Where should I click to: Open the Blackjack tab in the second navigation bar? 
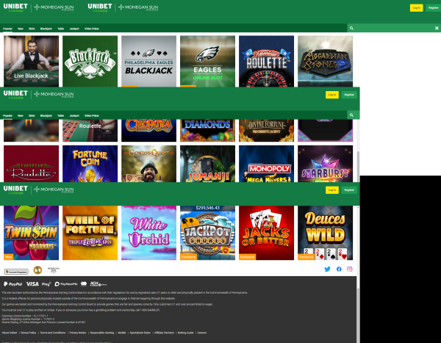[x=46, y=115]
